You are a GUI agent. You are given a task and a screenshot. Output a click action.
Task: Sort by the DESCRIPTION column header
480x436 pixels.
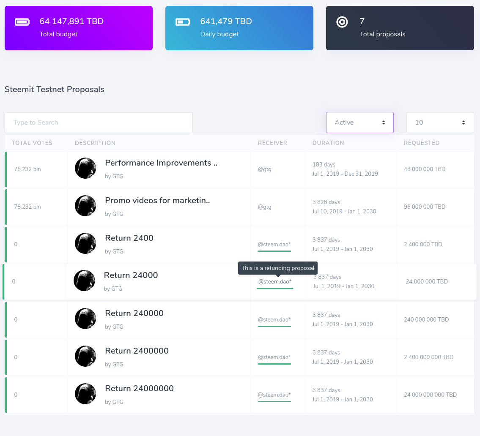coord(95,143)
